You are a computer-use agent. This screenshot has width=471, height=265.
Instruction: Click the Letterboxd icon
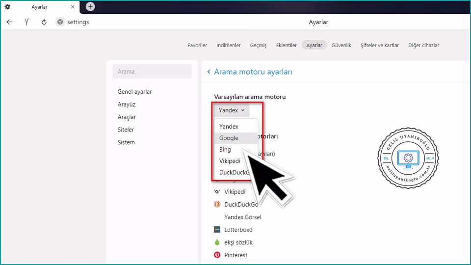(x=217, y=230)
